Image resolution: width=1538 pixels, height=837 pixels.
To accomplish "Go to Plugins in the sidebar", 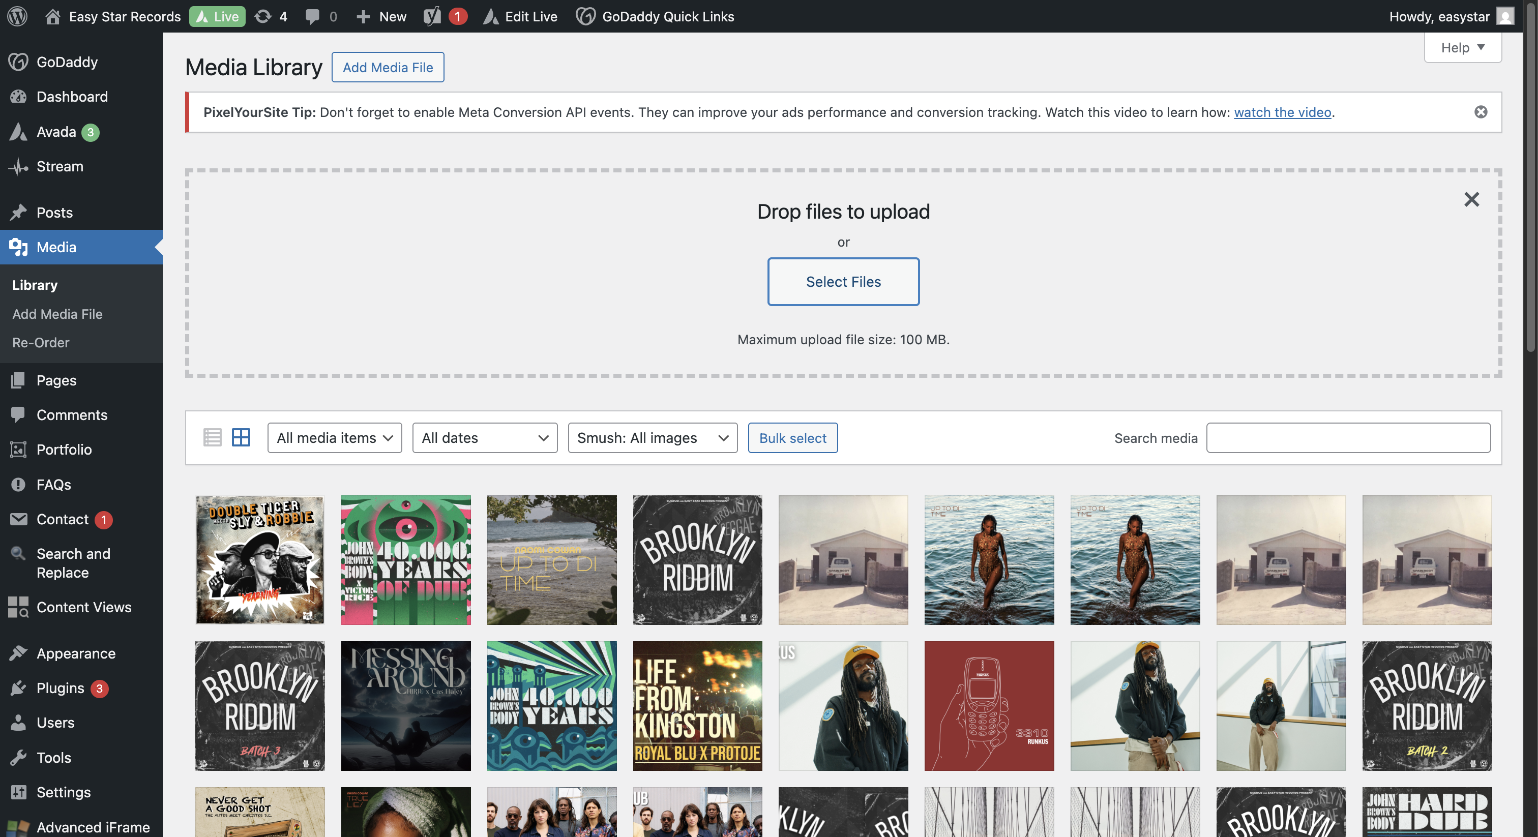I will [61, 687].
